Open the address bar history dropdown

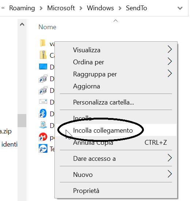click(180, 8)
